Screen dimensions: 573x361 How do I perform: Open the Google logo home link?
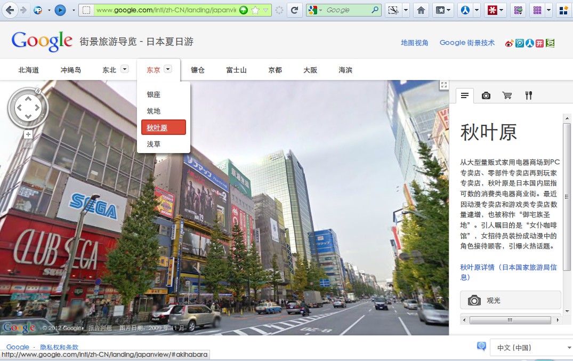coord(42,41)
